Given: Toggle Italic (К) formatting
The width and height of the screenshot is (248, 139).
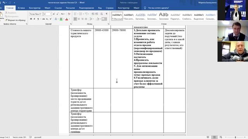Looking at the screenshot, I should coord(34,19).
